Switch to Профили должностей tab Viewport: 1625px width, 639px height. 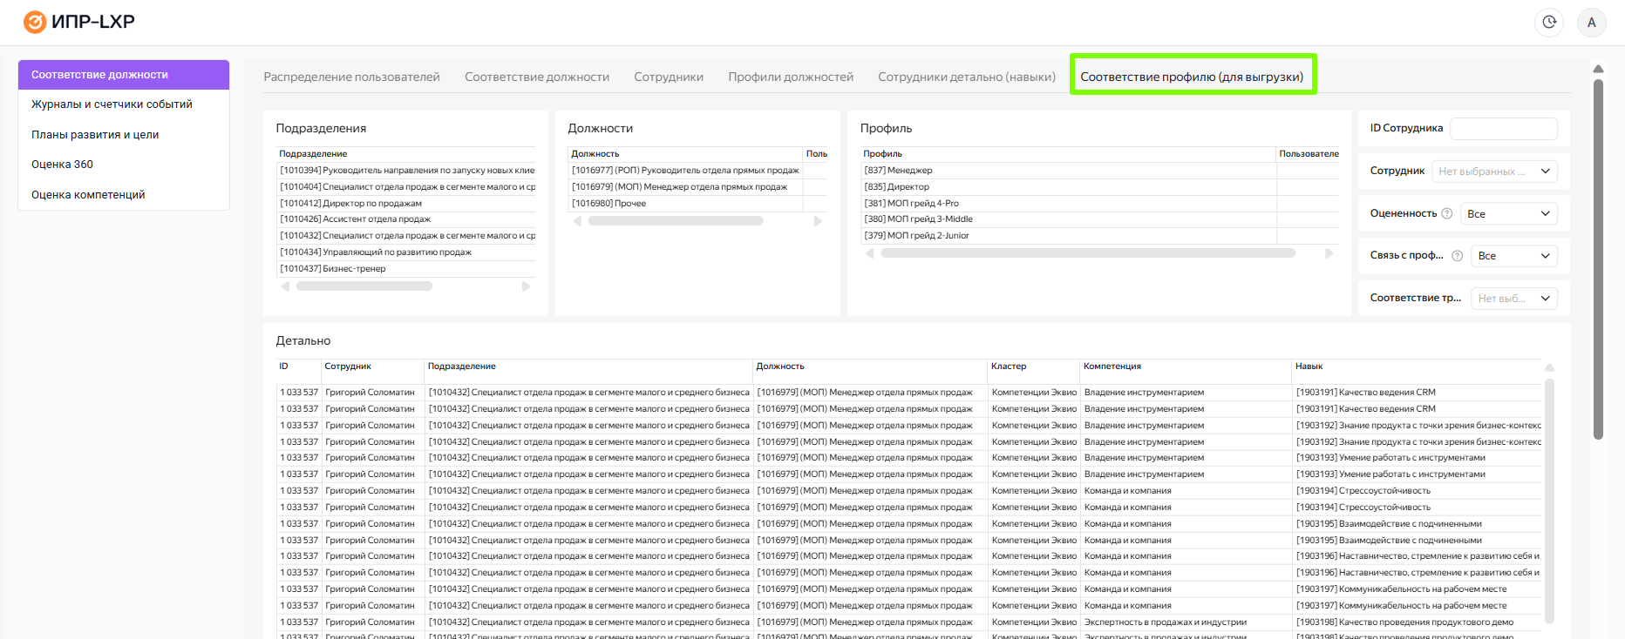[x=791, y=77]
